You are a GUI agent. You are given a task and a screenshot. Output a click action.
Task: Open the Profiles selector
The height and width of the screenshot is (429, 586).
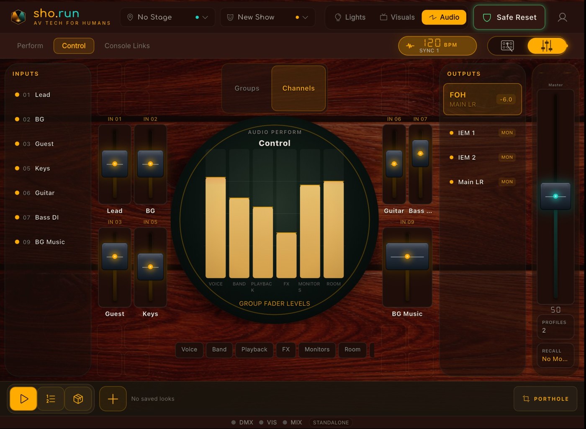click(555, 326)
